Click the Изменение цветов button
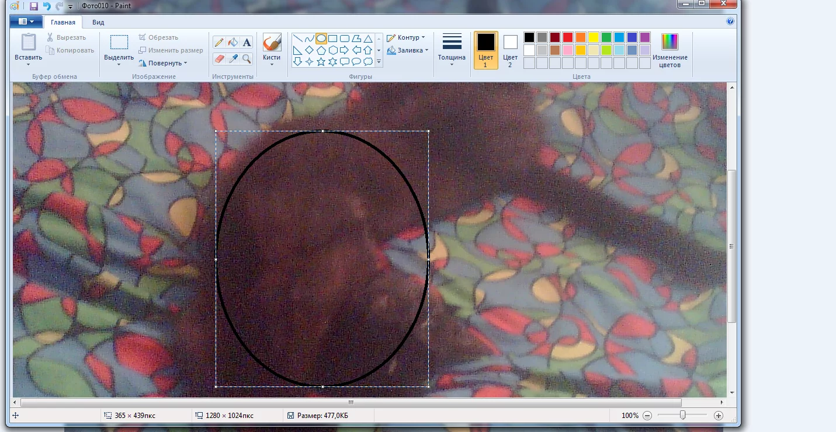The height and width of the screenshot is (432, 836). coord(670,50)
